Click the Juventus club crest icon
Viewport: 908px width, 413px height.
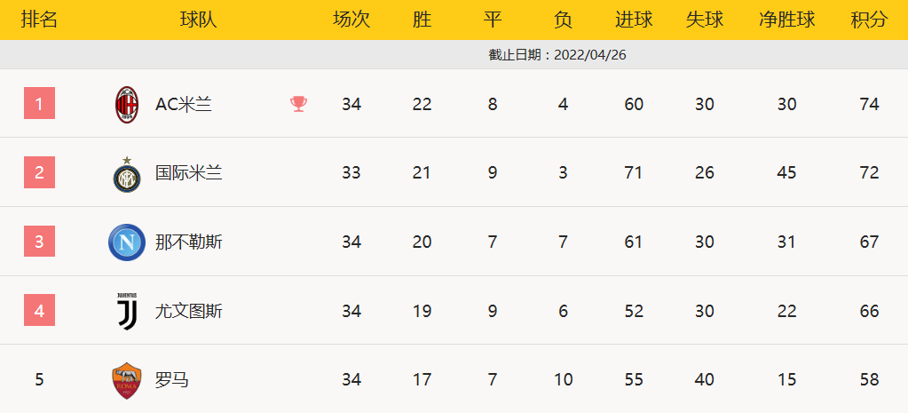[127, 311]
